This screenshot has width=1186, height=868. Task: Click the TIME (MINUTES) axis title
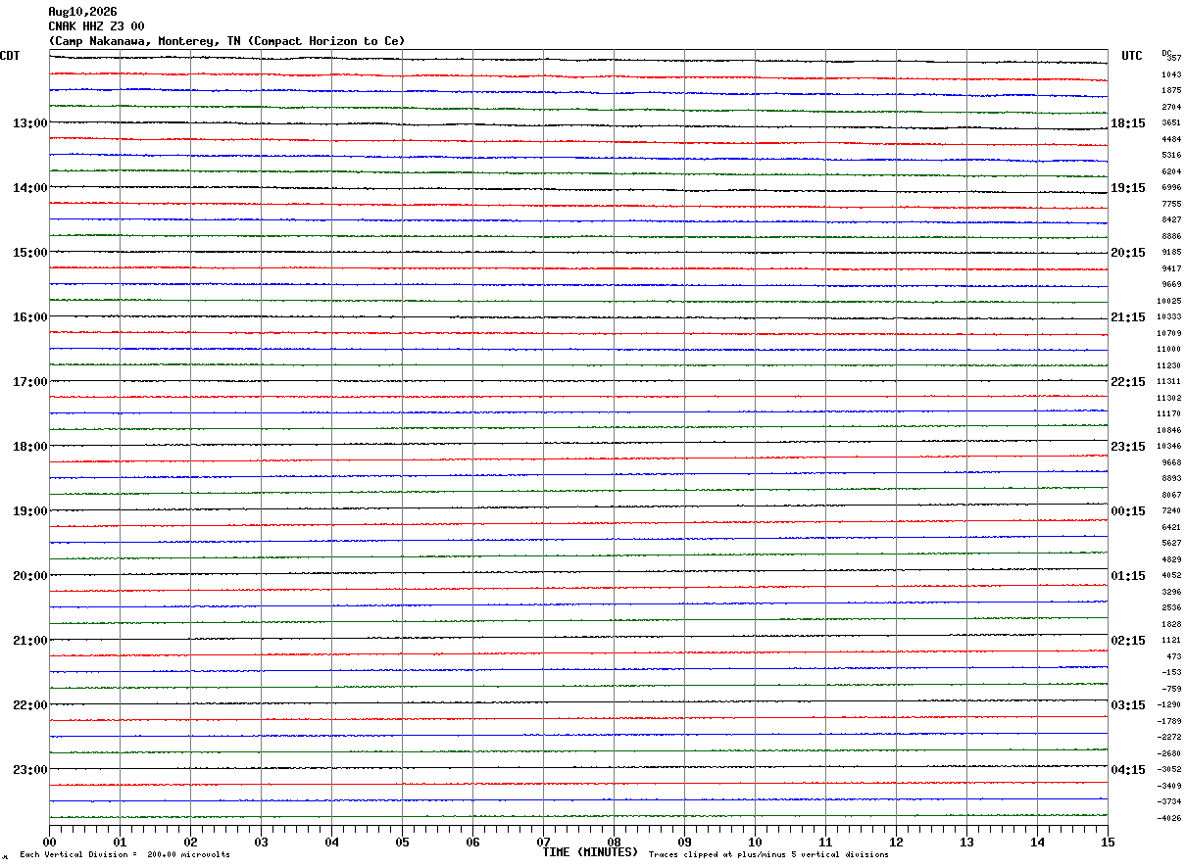[590, 852]
